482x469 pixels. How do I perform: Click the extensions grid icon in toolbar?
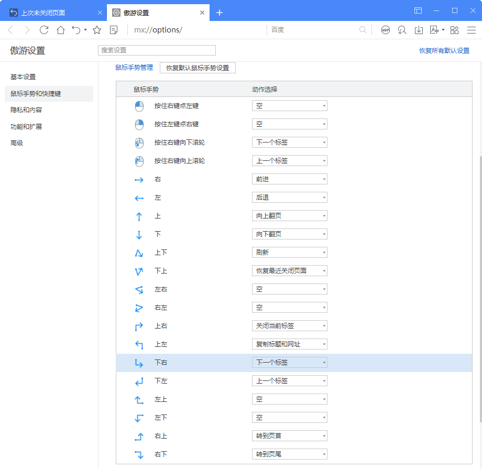(x=454, y=30)
